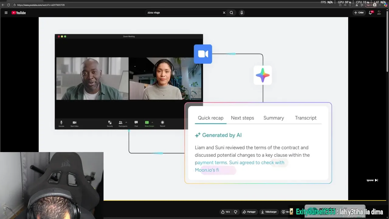389x219 pixels.
Task: Click the smiling man's video tile
Action: (92, 78)
